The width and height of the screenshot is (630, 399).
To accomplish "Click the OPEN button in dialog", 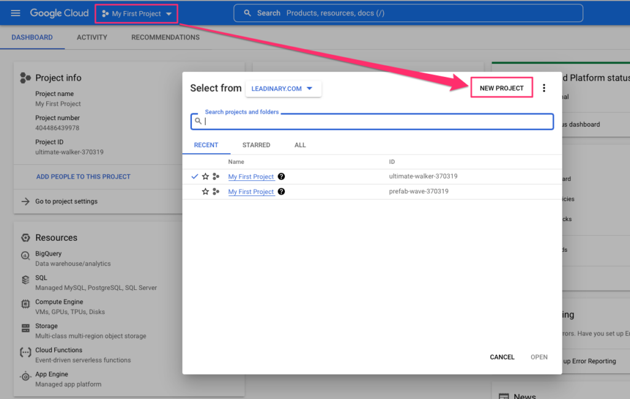I will click(539, 357).
